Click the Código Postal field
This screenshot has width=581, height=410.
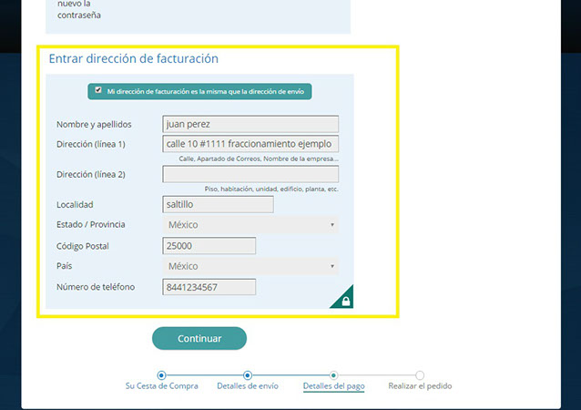pyautogui.click(x=209, y=245)
